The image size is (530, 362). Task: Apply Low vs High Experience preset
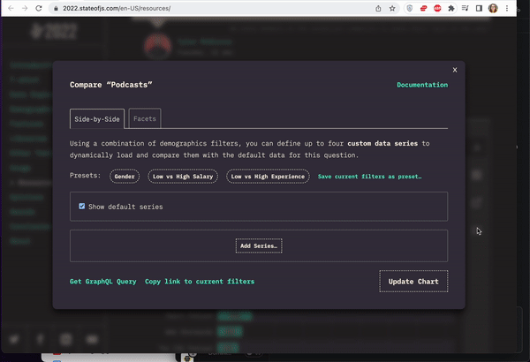268,177
